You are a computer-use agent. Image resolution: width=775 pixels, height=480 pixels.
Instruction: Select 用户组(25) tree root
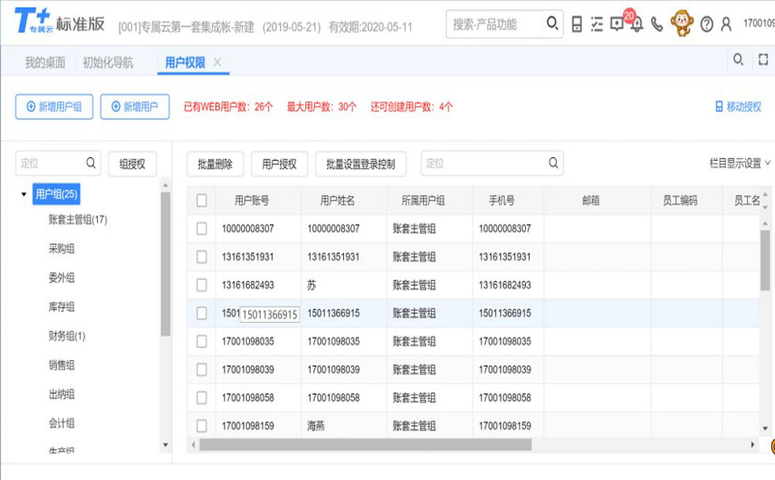(56, 194)
